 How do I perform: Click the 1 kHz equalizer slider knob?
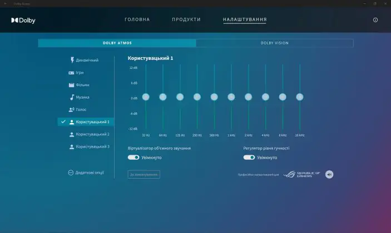[x=231, y=97]
